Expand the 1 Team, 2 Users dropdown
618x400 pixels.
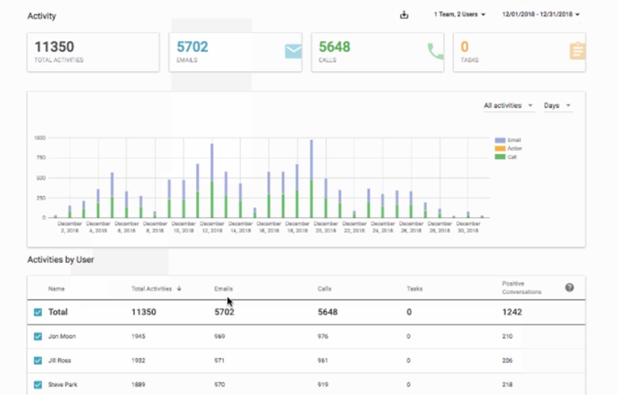tap(460, 14)
